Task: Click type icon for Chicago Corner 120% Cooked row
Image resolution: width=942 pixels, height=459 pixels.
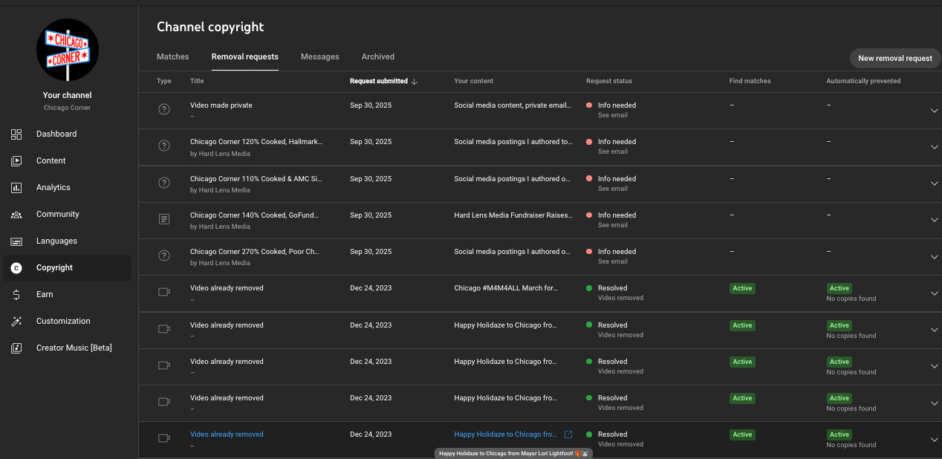Action: click(164, 146)
